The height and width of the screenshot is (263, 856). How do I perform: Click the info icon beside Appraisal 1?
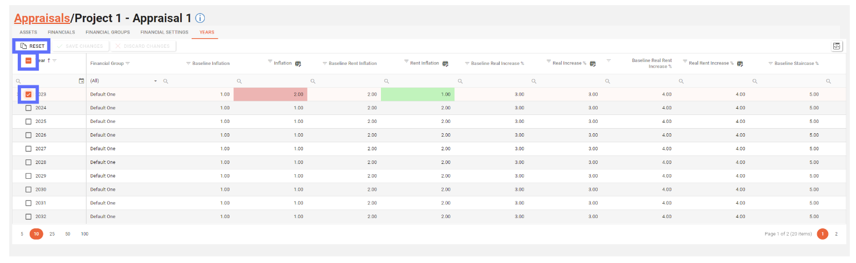tap(200, 18)
